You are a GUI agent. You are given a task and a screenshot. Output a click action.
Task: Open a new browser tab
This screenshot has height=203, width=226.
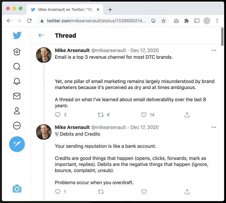pos(110,10)
